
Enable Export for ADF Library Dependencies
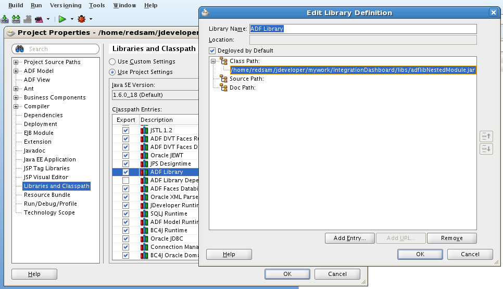coord(126,180)
